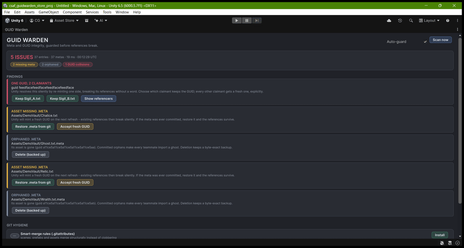Open the Tools menu
This screenshot has height=248, width=464.
click(x=107, y=12)
